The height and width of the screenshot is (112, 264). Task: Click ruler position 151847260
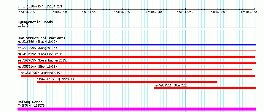217,12
